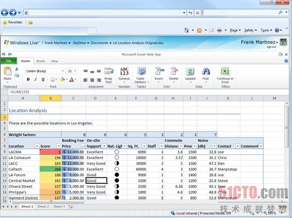Click the browser home icon
This screenshot has height=218, width=292.
(x=187, y=30)
